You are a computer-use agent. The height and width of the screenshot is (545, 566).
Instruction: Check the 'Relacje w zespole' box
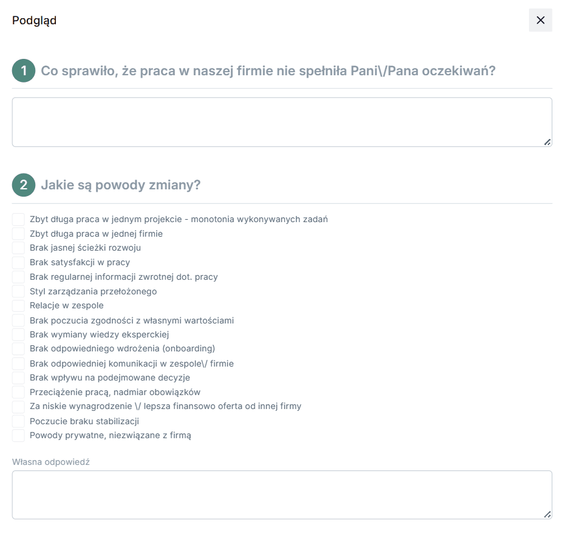click(19, 305)
